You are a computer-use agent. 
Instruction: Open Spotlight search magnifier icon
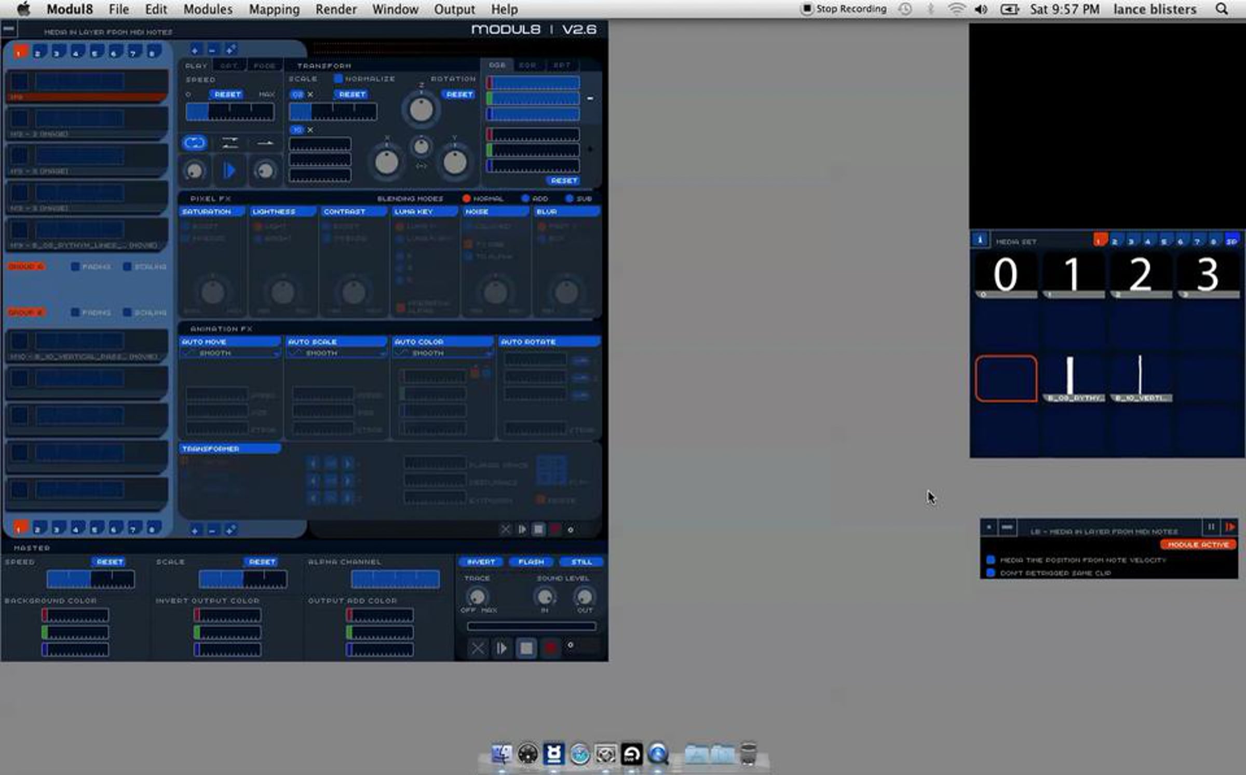[x=1222, y=9]
